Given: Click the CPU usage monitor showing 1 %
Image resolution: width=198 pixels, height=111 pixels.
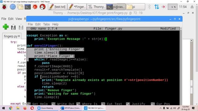Looking at the screenshot, I should pos(173,7).
